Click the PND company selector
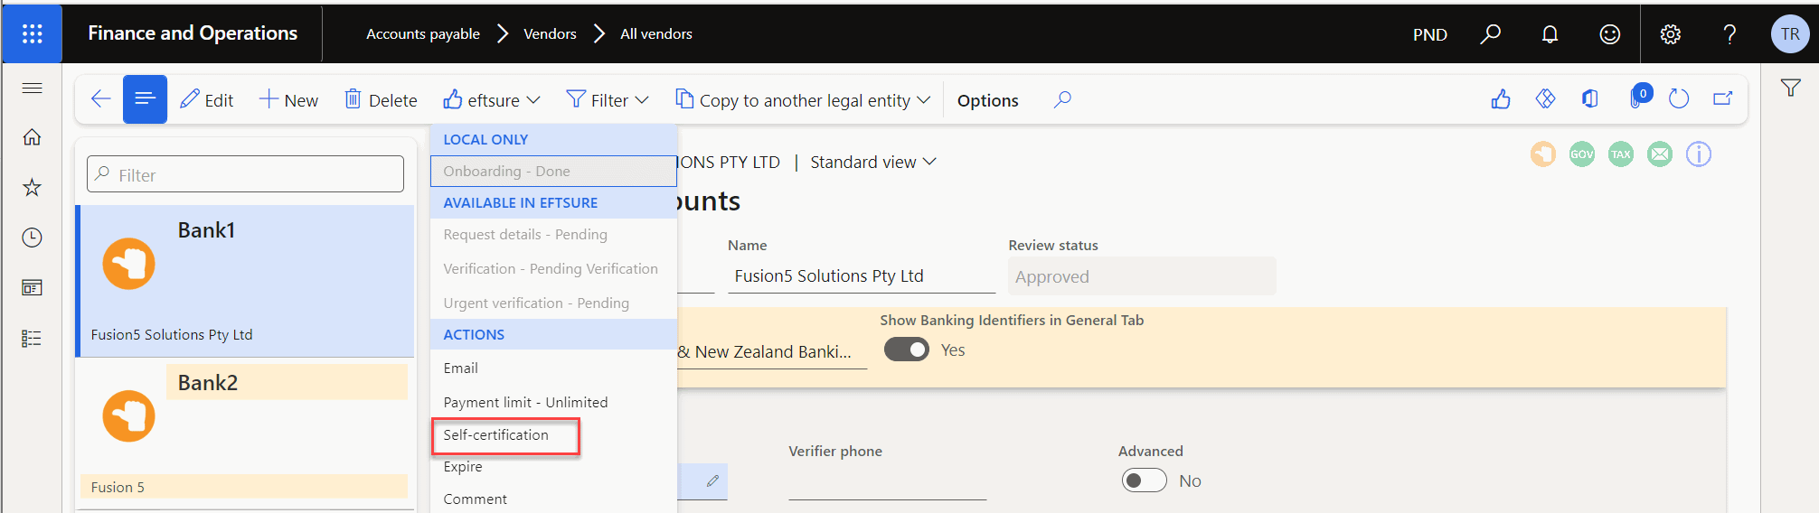Image resolution: width=1819 pixels, height=513 pixels. tap(1430, 34)
